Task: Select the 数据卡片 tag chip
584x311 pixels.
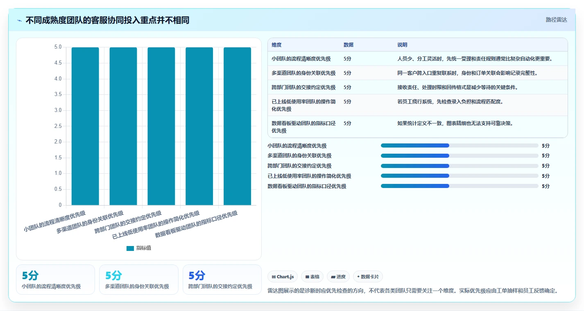Action: tap(368, 277)
